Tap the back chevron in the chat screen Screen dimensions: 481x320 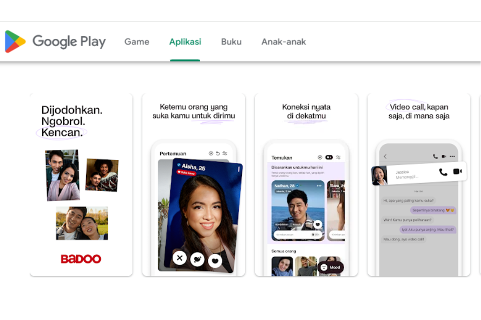(385, 156)
